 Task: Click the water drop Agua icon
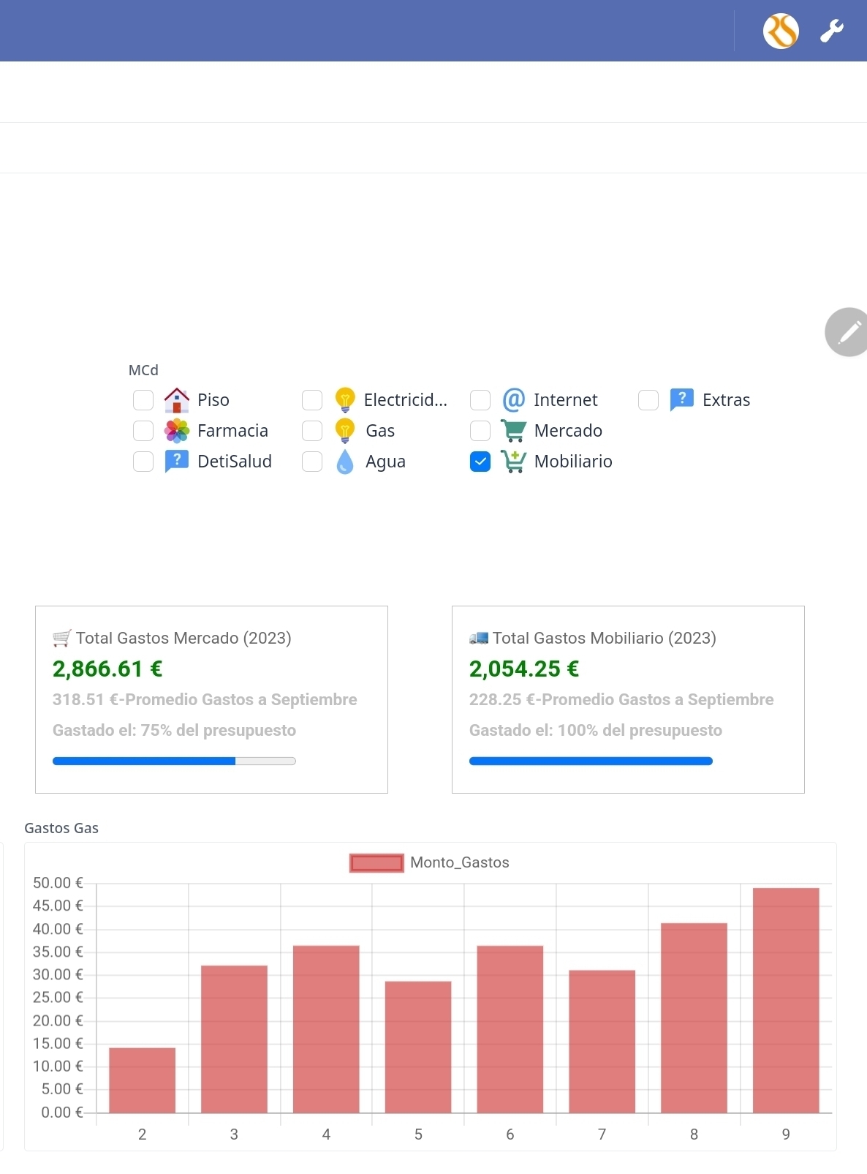345,462
